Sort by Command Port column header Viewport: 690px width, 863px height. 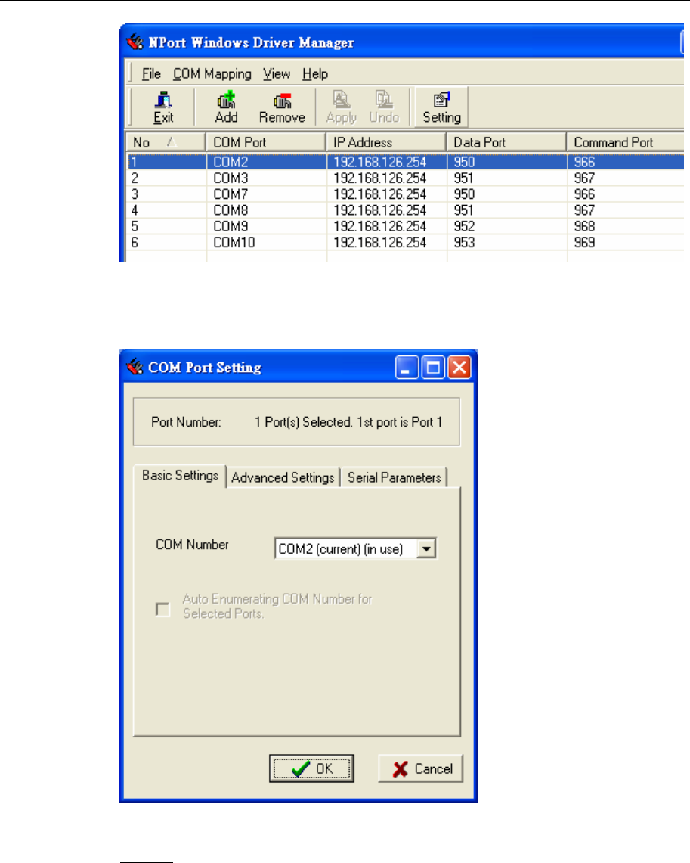click(x=626, y=142)
